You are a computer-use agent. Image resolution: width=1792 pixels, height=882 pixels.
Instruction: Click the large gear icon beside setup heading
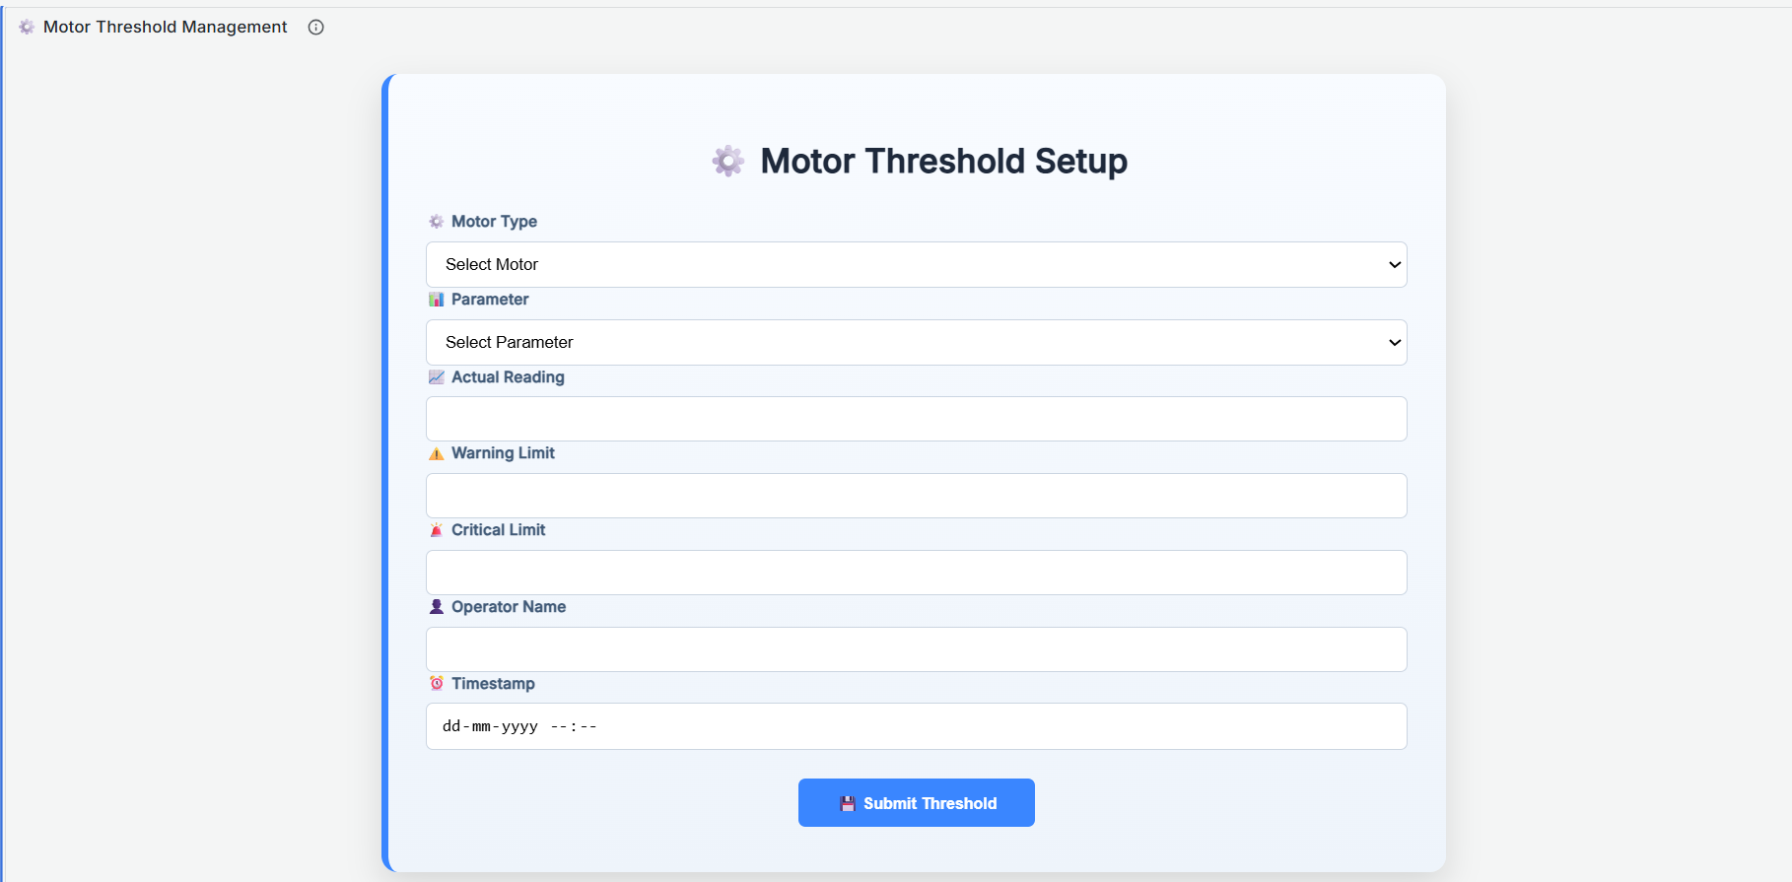pos(728,161)
